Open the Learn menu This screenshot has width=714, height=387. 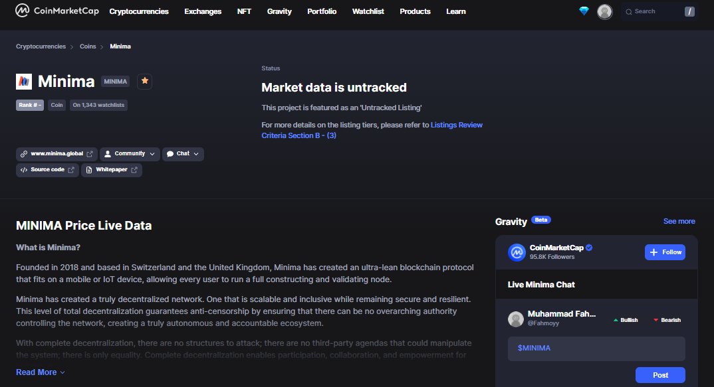[456, 11]
